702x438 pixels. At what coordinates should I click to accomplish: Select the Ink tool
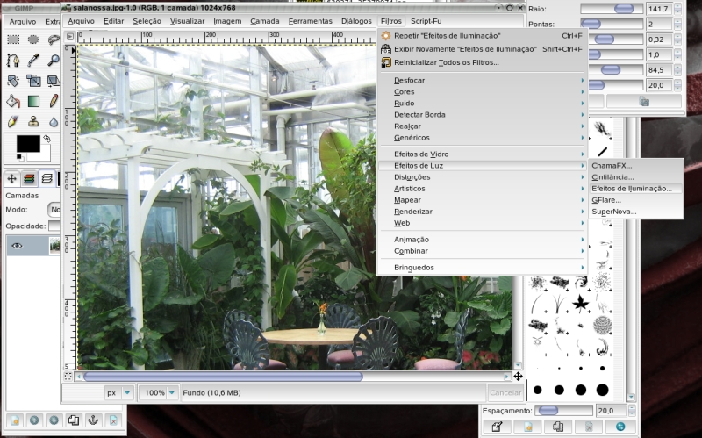click(13, 121)
